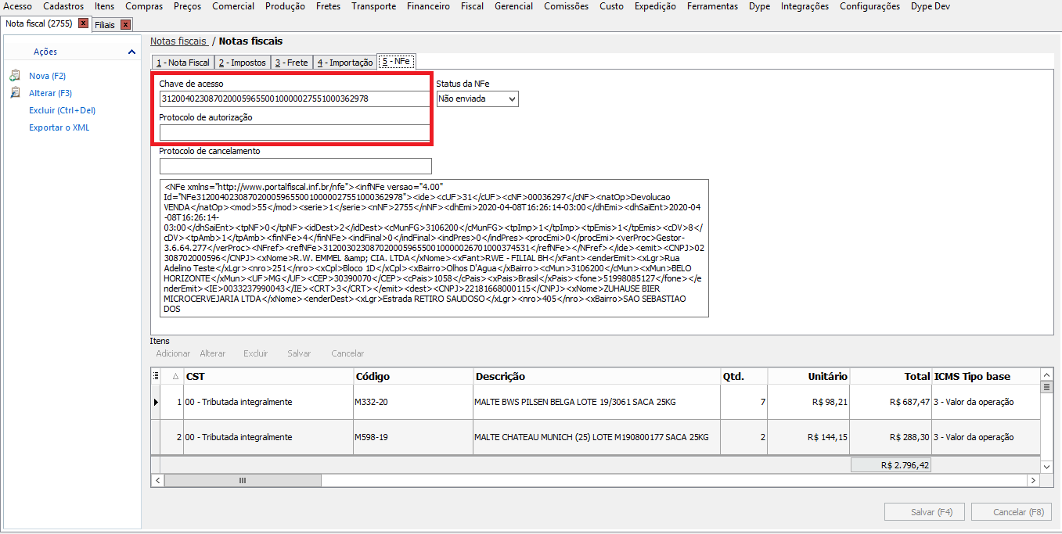Close the Nota fiscal (2755) tab
Image resolution: width=1062 pixels, height=534 pixels.
pos(83,23)
